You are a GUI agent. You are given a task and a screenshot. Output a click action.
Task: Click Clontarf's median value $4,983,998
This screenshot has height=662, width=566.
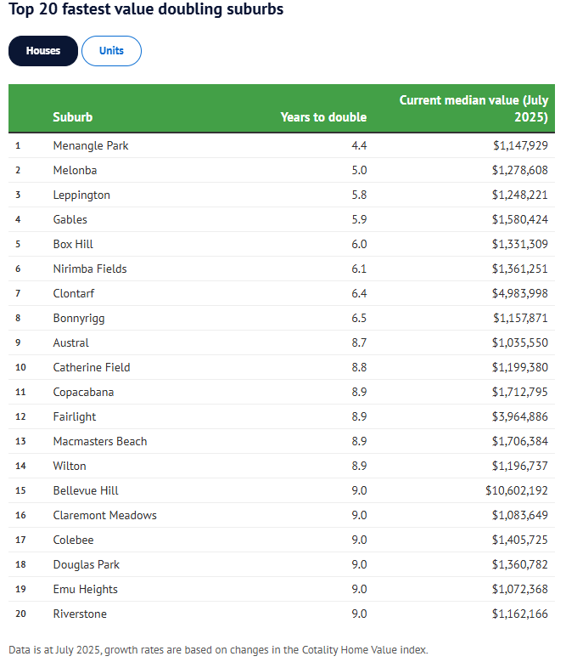tap(520, 293)
